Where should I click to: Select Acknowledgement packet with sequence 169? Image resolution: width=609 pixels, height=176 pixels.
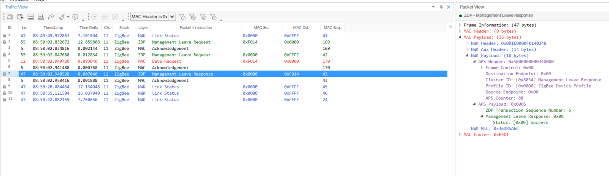click(x=224, y=48)
